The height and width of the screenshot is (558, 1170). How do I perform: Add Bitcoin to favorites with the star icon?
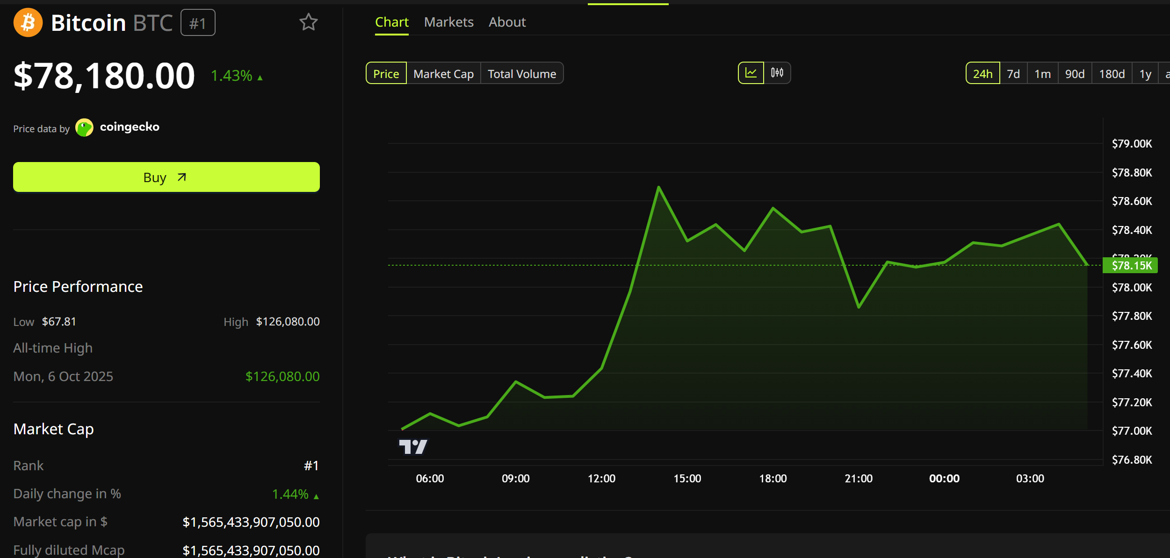click(309, 22)
